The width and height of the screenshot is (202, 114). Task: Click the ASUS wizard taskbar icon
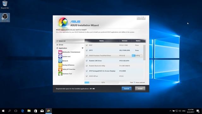click(x=49, y=111)
